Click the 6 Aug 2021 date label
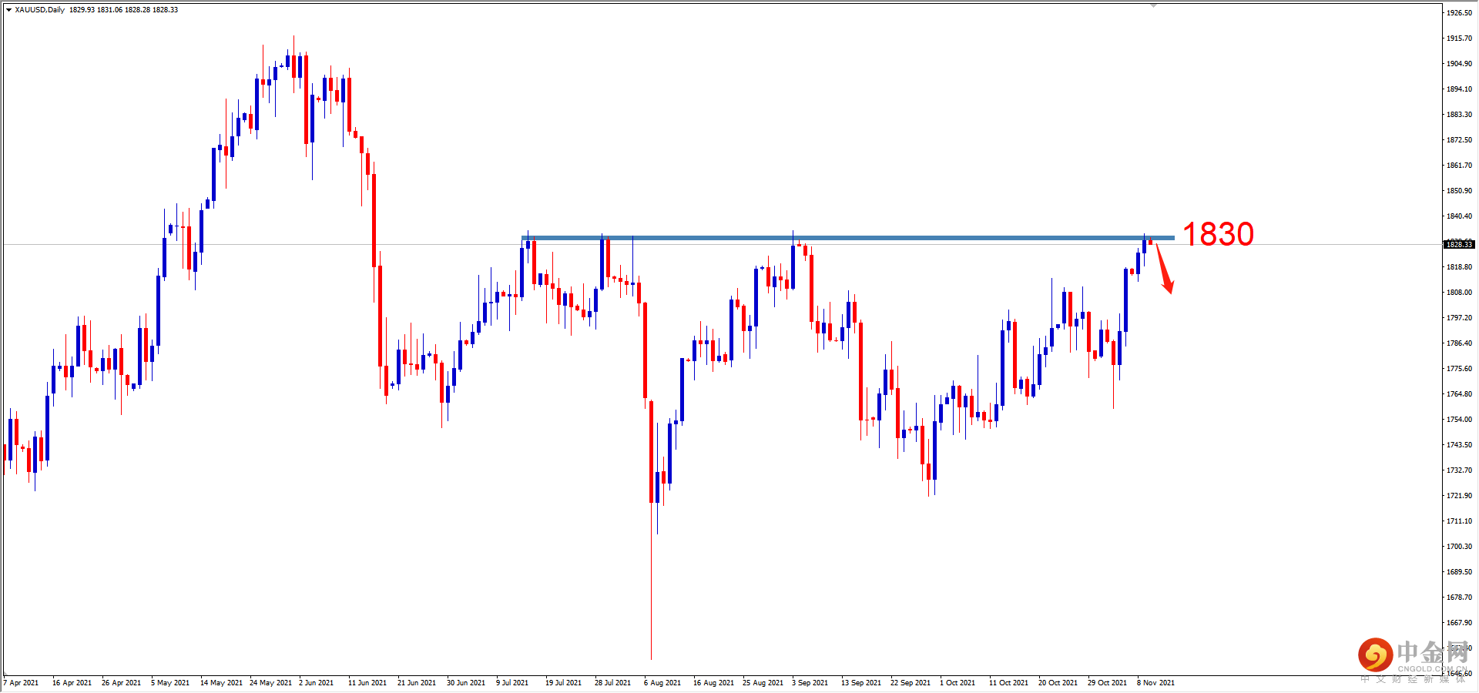 coord(662,683)
